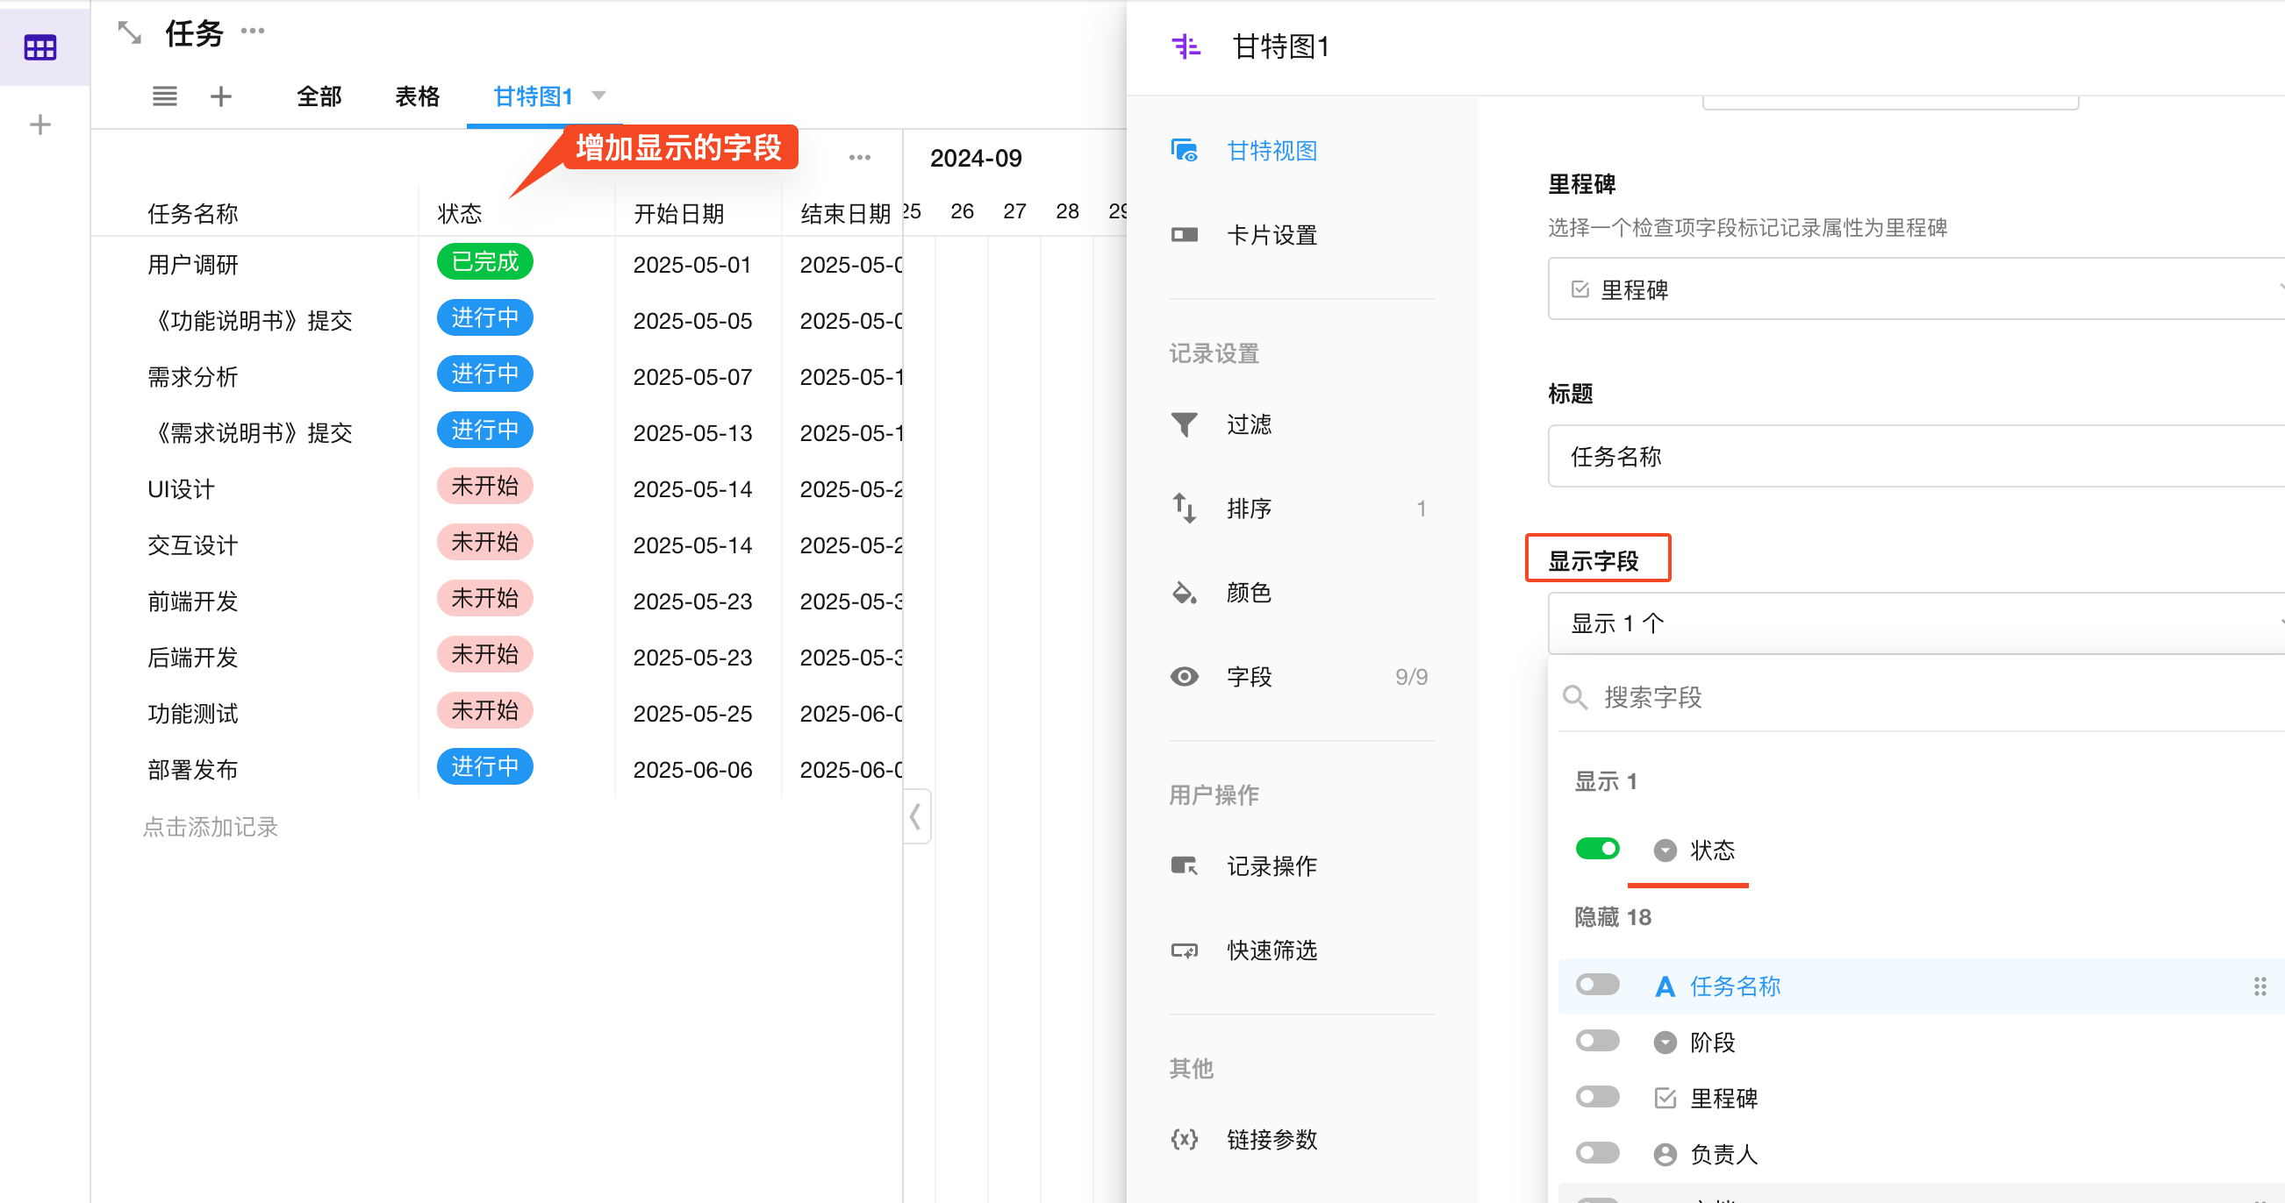
Task: Click the plus icon to add view
Action: (x=221, y=96)
